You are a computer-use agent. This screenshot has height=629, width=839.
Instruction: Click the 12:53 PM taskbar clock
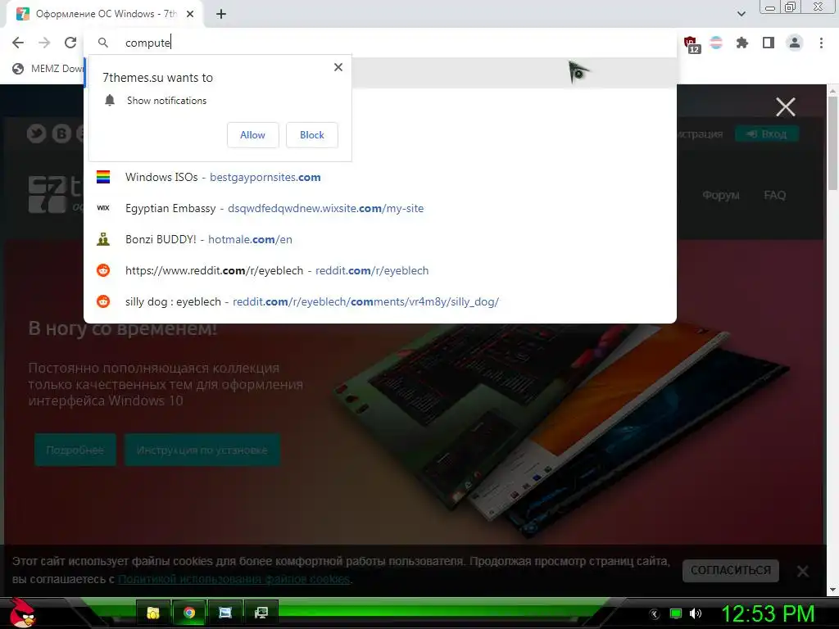pyautogui.click(x=768, y=613)
